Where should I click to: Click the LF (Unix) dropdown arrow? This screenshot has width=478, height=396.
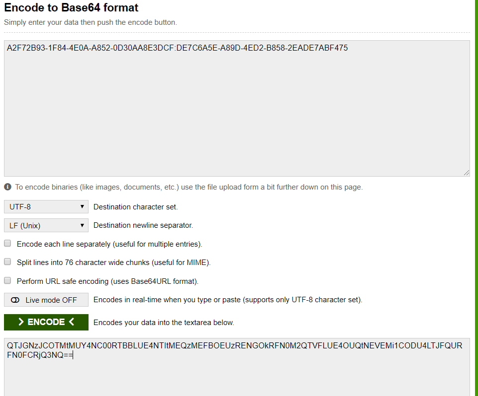[x=82, y=225]
